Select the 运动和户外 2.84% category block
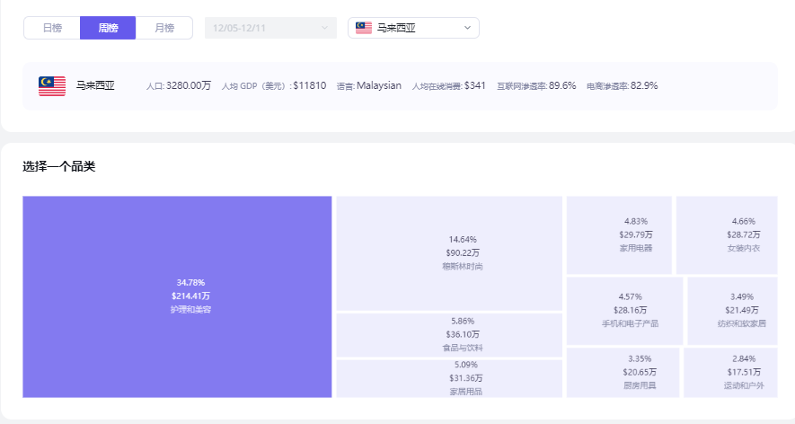The image size is (795, 424). pos(730,372)
